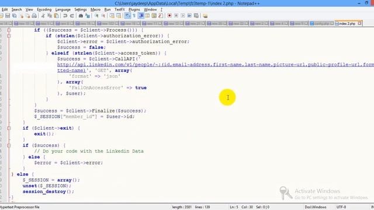Open the Language menu

(63, 9)
